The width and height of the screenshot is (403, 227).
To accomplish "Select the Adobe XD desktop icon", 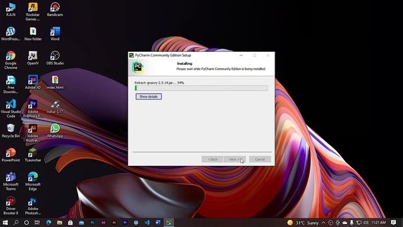I will coord(33,82).
